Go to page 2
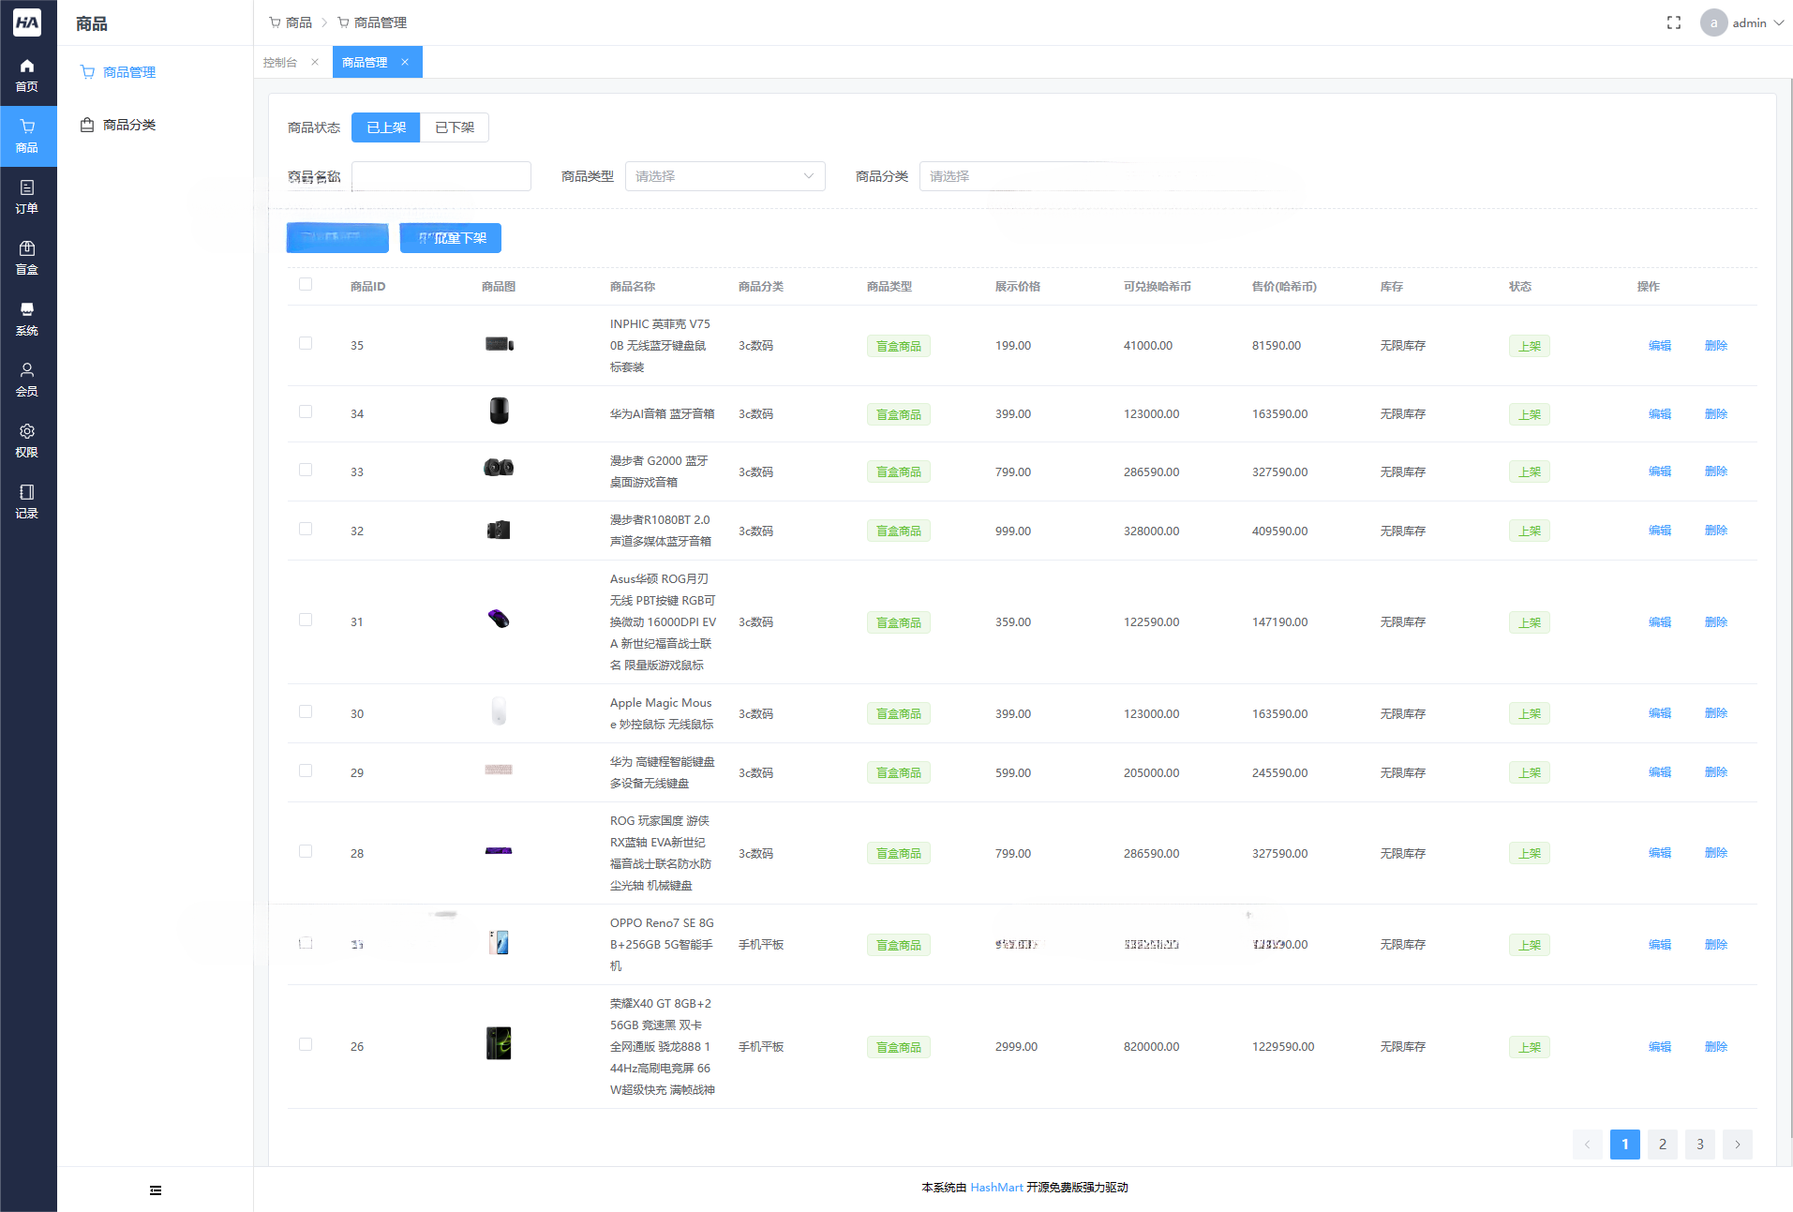 pos(1663,1145)
